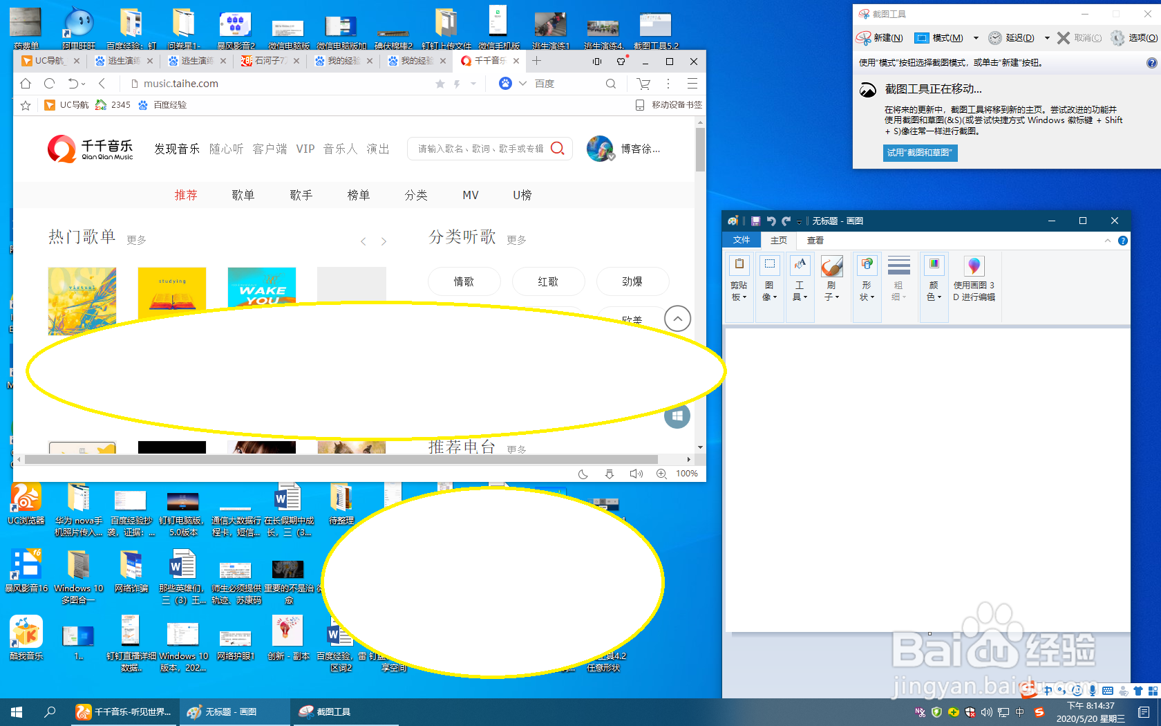Image resolution: width=1161 pixels, height=726 pixels.
Task: Toggle browser night mode moon icon
Action: coord(583,474)
